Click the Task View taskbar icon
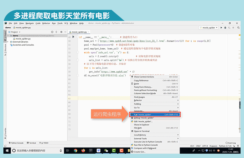The width and height of the screenshot is (244, 158). click(68, 150)
